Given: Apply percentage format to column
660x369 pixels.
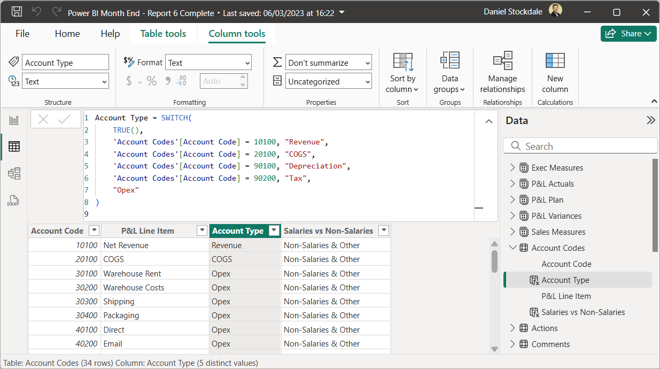Looking at the screenshot, I should (152, 81).
